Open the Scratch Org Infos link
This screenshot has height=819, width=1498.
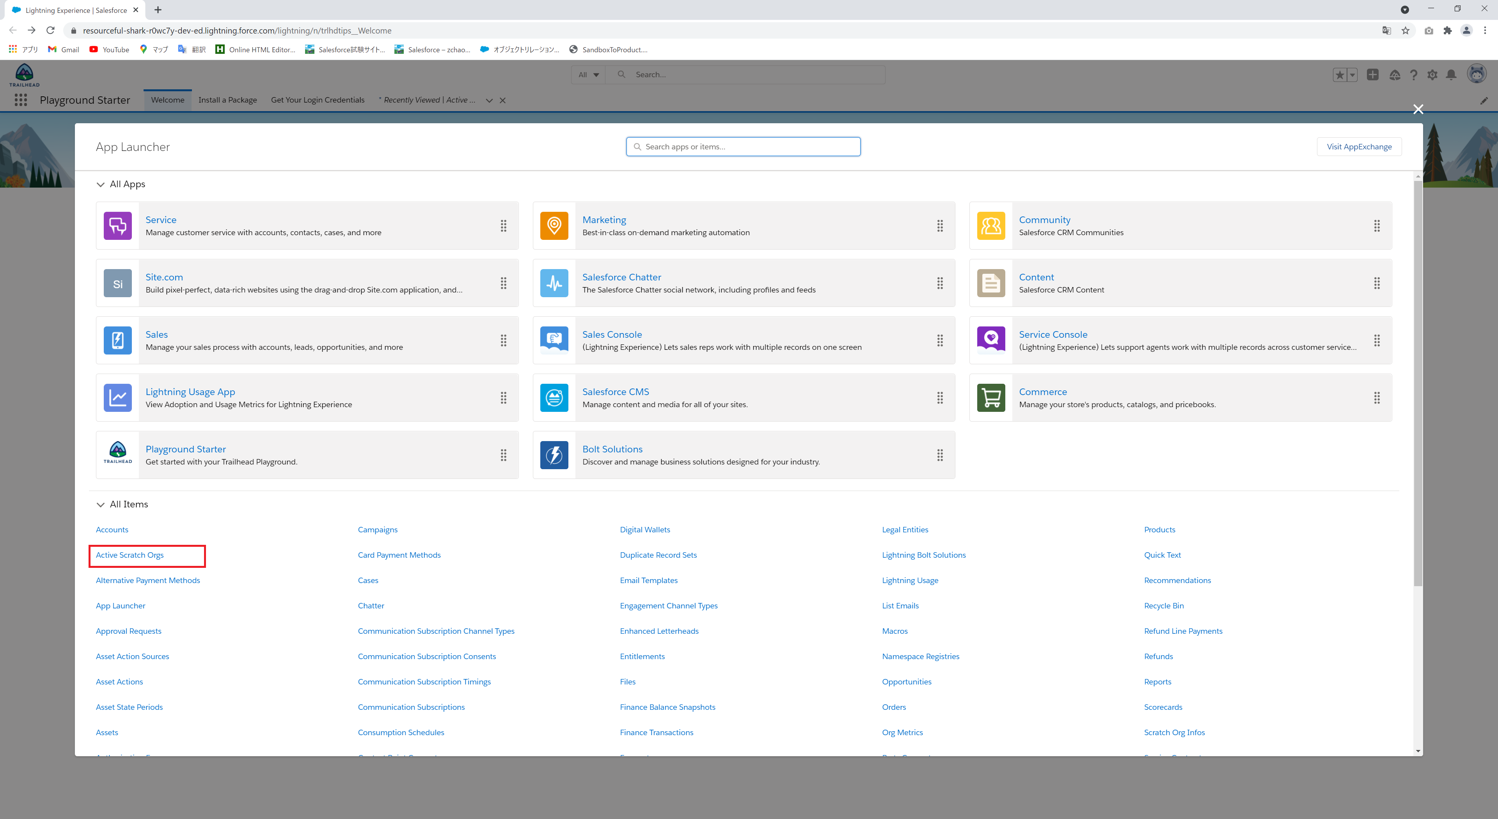click(x=1174, y=732)
